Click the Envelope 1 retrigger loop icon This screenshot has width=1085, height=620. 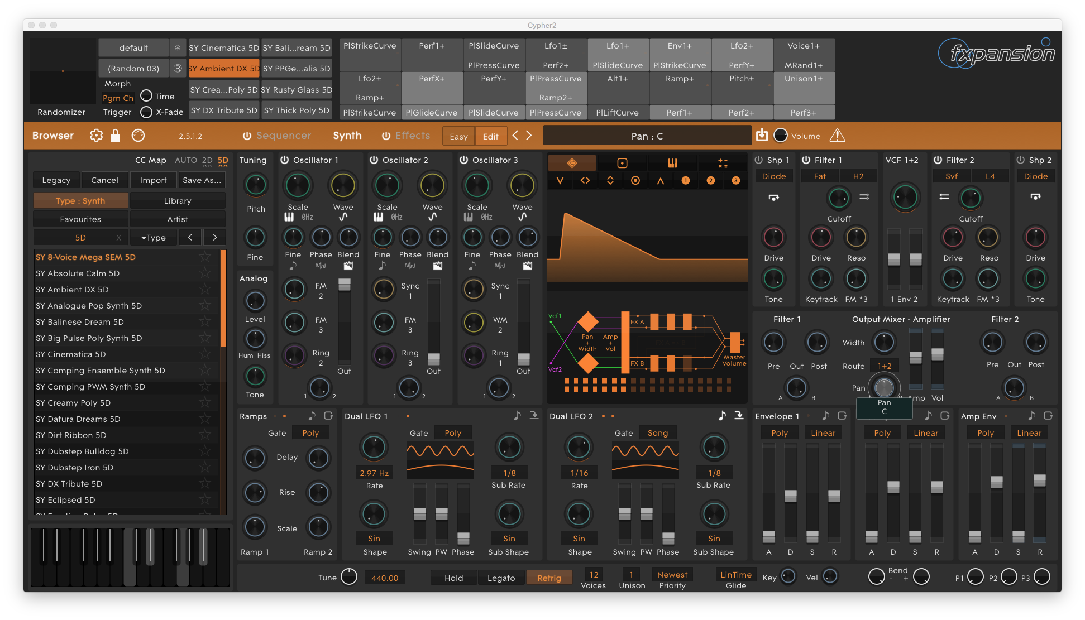842,416
